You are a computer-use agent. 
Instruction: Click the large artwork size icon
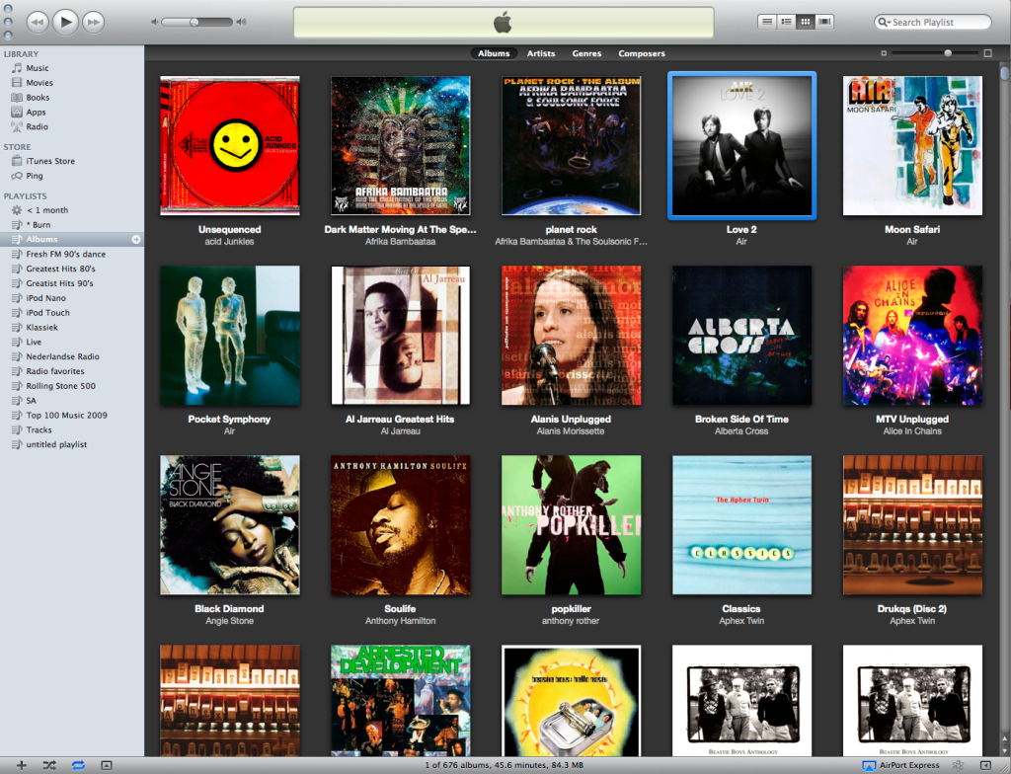[x=987, y=53]
